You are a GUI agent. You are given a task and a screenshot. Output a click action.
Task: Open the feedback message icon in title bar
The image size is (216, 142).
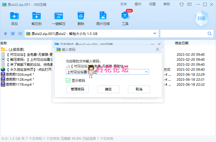(189, 4)
